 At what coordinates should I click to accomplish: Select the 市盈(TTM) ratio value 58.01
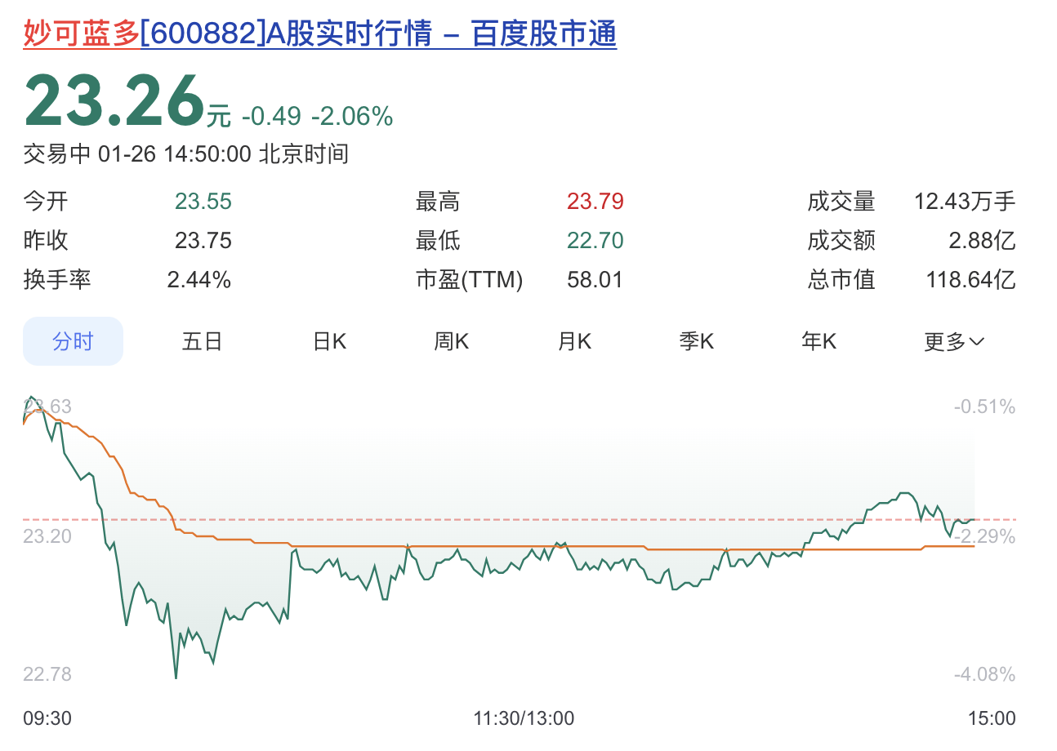(x=595, y=279)
